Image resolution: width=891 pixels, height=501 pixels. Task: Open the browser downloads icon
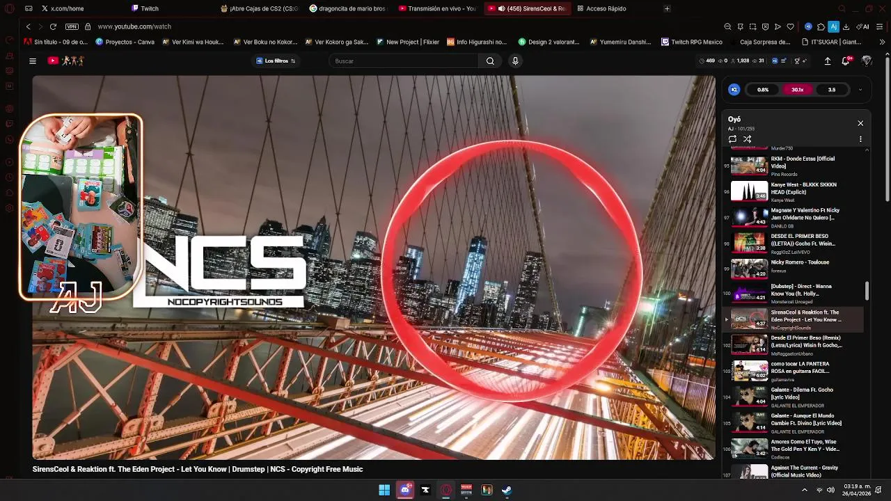tap(846, 26)
